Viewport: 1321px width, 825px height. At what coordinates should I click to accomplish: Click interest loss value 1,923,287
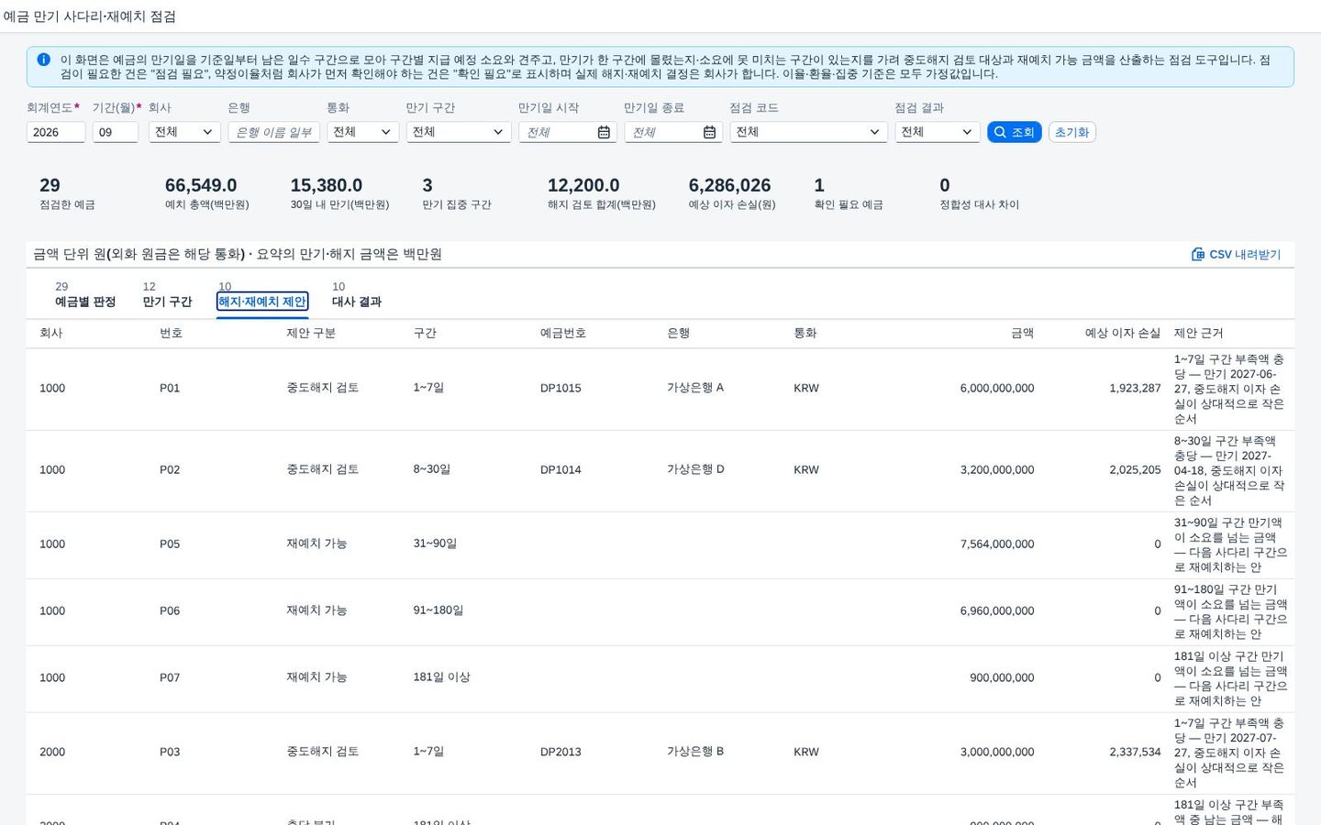1135,388
